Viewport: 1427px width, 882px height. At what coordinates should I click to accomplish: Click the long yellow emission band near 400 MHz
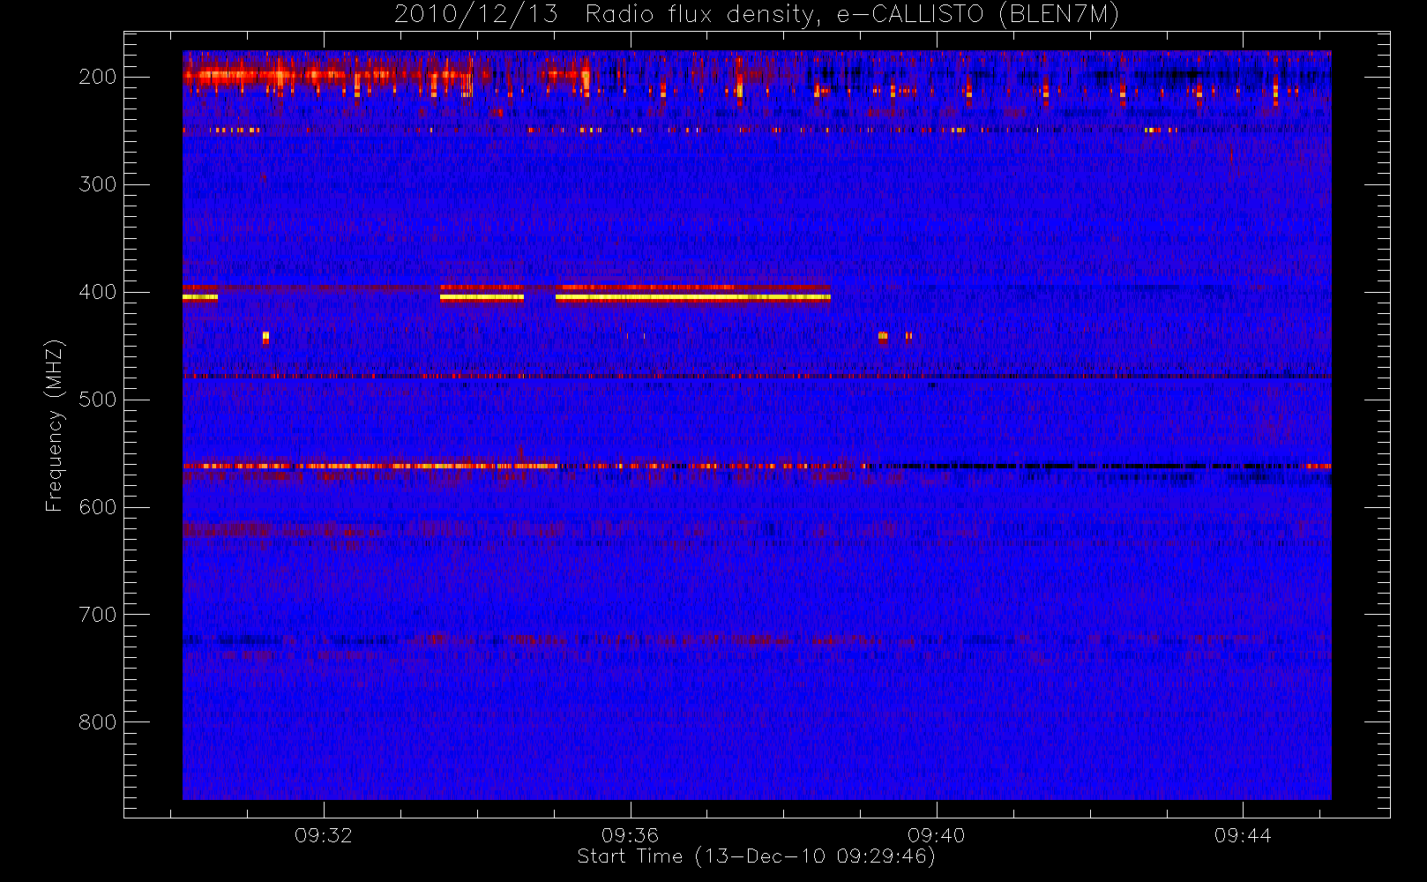click(692, 298)
